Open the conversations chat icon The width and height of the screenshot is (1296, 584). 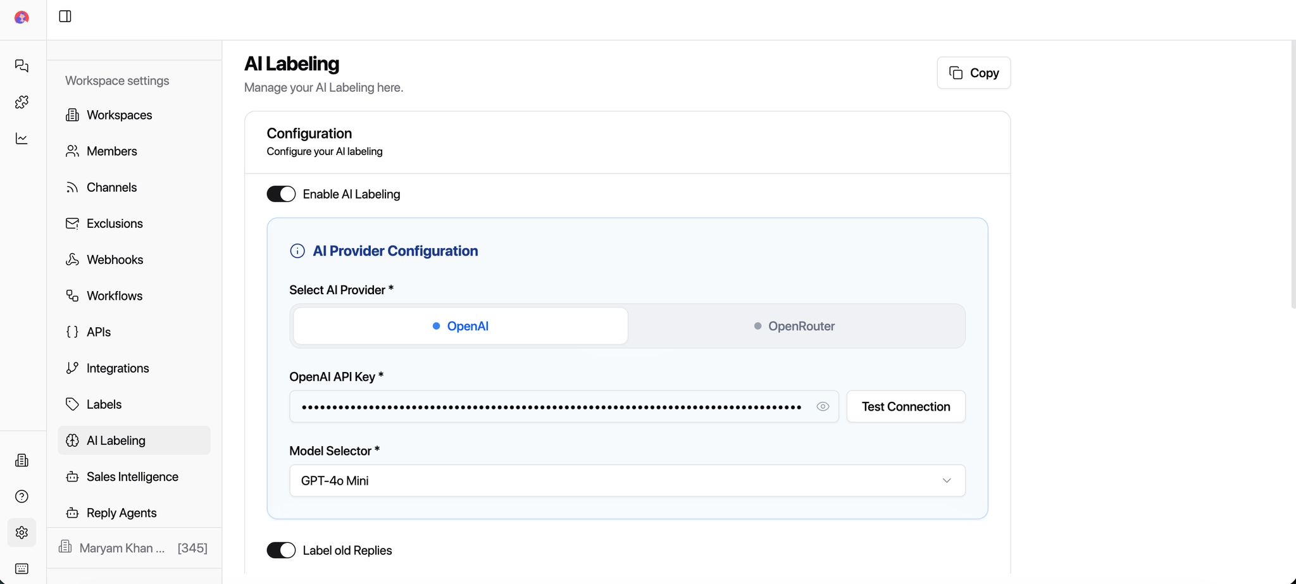coord(22,66)
